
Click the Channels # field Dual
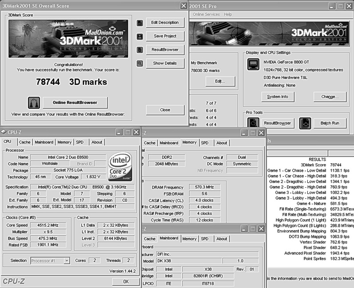click(242, 157)
